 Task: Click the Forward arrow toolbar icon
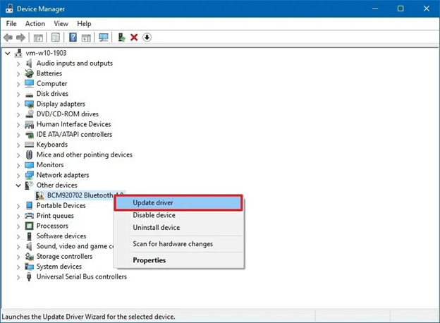(x=20, y=37)
